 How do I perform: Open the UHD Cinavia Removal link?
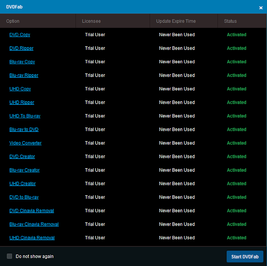coord(32,238)
